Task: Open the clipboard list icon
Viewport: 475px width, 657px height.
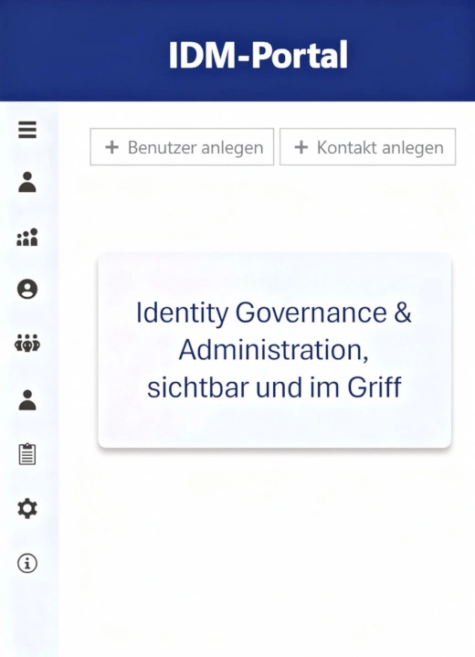Action: (x=27, y=454)
